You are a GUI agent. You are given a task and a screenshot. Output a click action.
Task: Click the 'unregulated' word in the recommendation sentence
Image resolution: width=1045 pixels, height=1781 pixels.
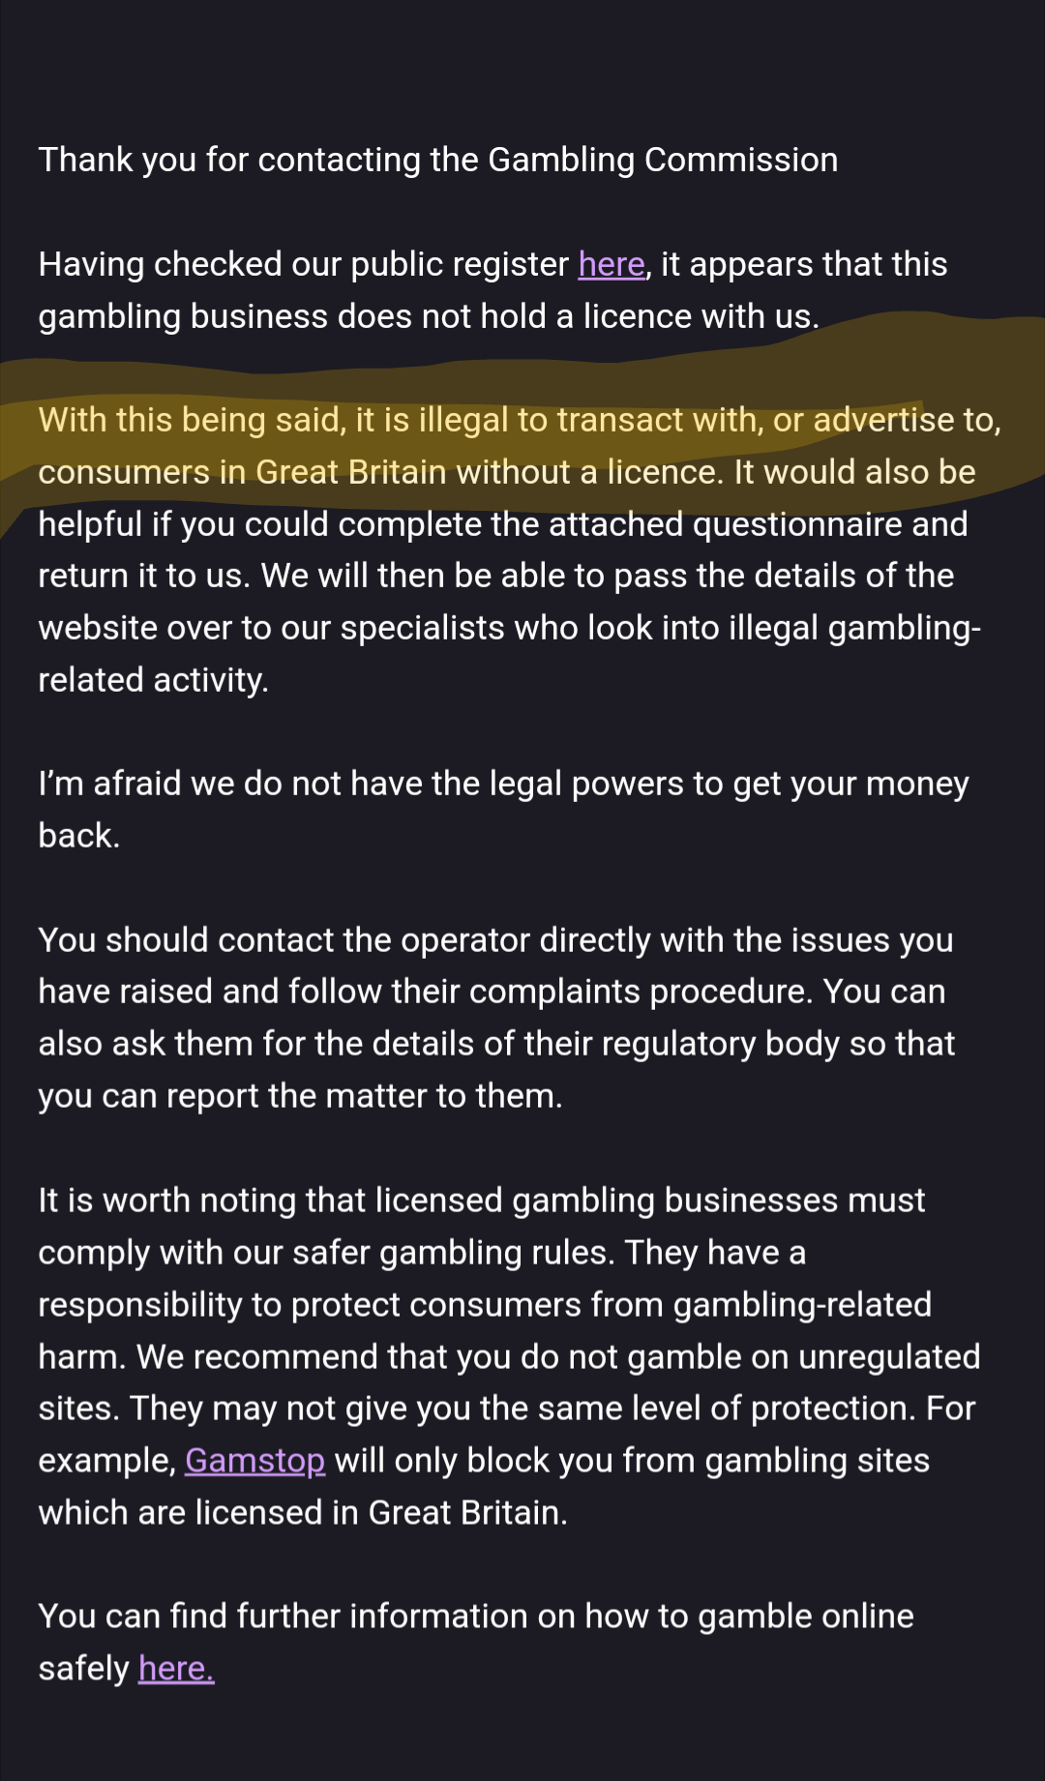point(888,1357)
